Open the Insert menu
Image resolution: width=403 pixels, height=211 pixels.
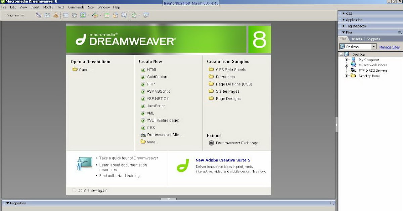coord(35,7)
